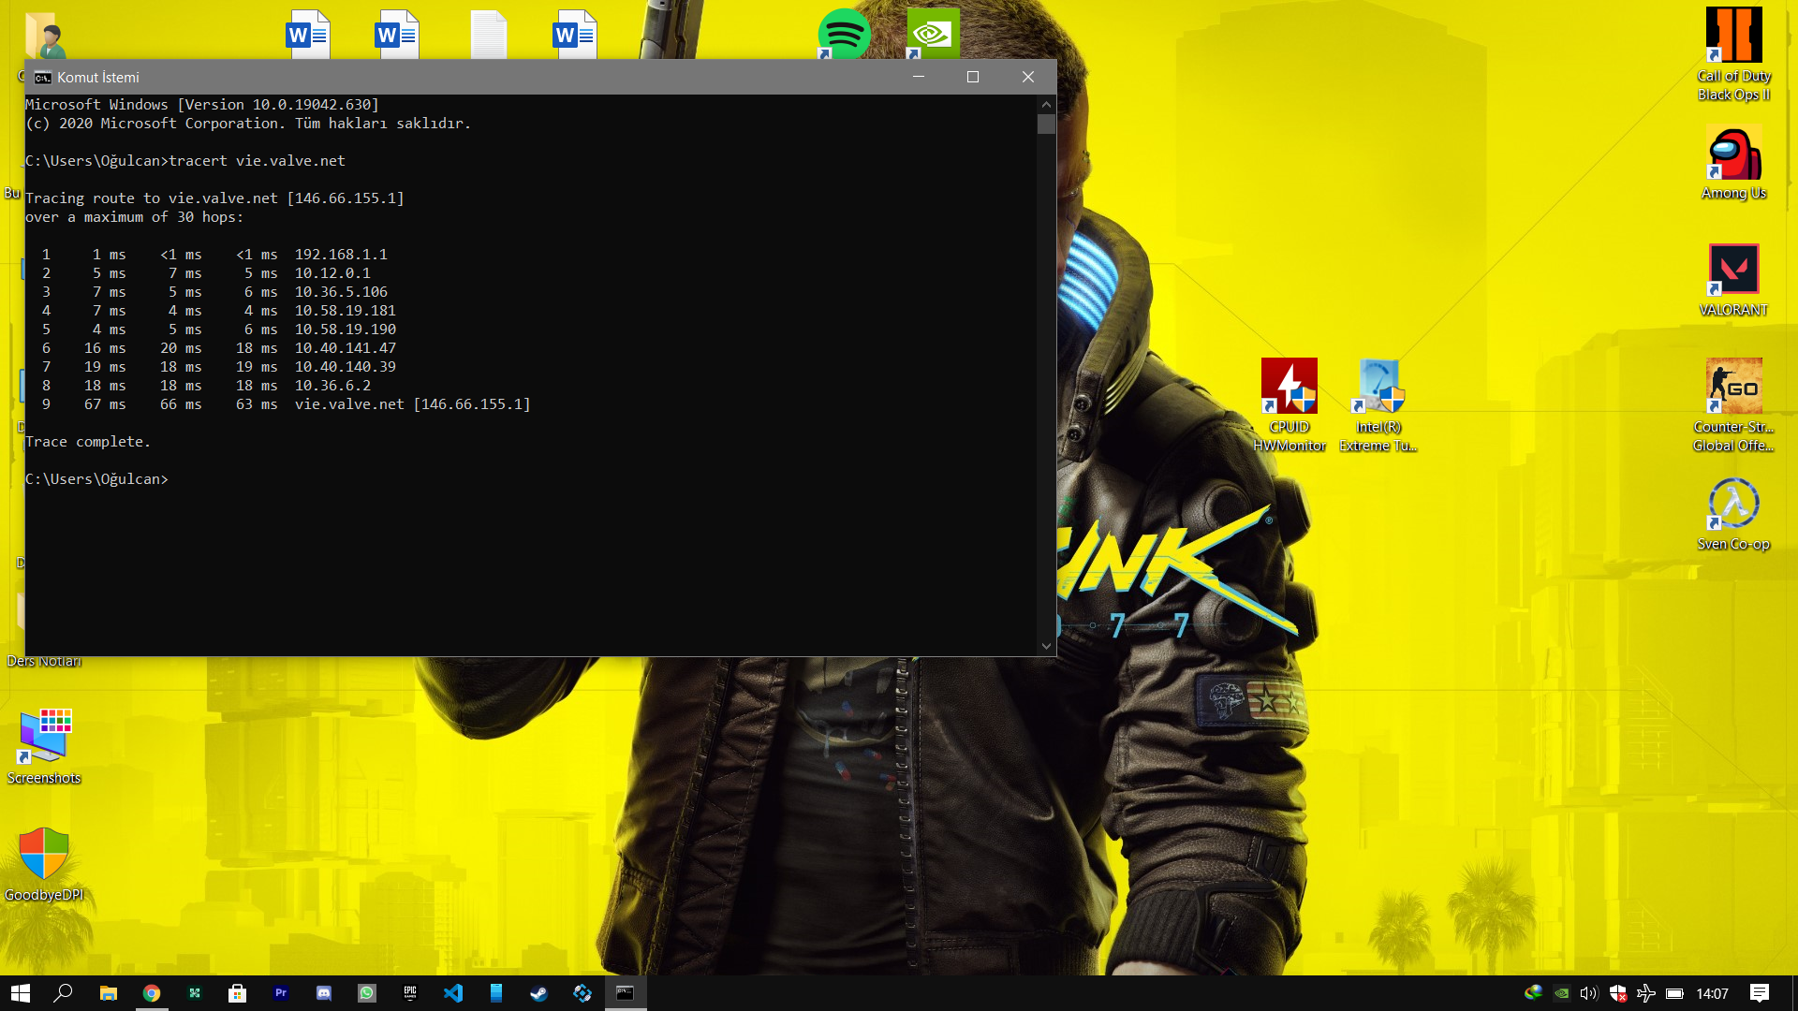Click the Windows Security tray shield
The height and width of the screenshot is (1011, 1798).
1617,993
